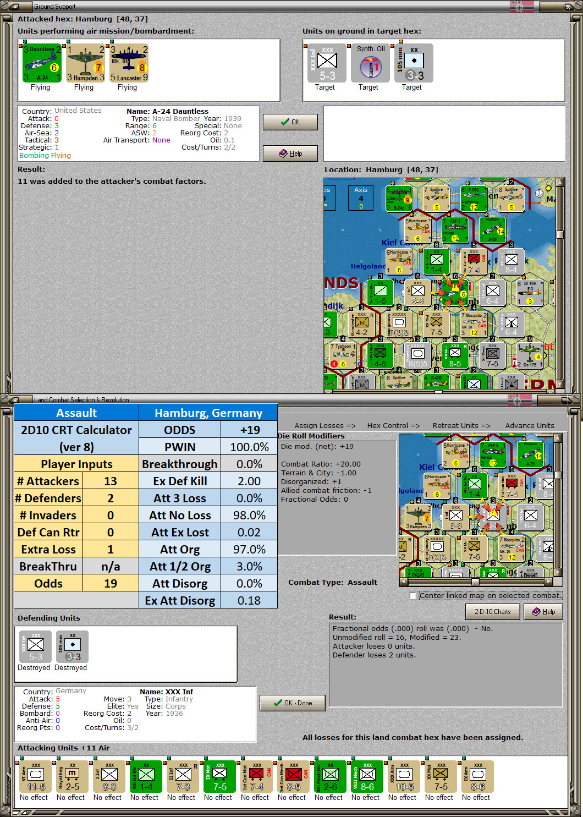Click the F6F-3 Hellcat counter on map
This screenshot has height=817, width=583.
coord(455,230)
